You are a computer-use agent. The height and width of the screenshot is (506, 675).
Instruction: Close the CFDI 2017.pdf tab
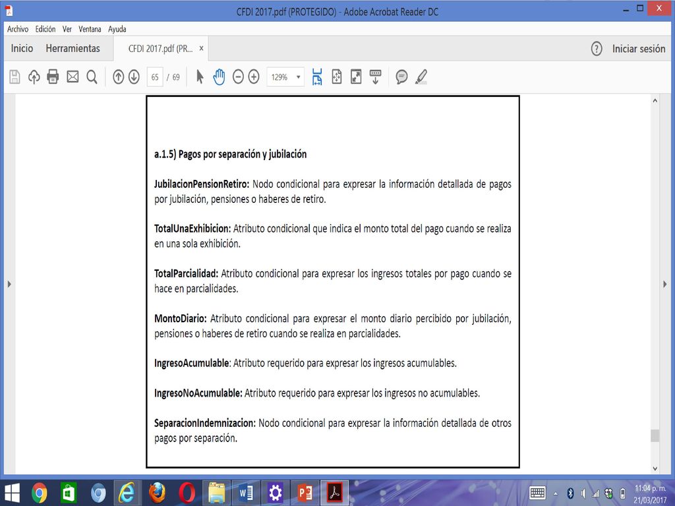click(x=201, y=49)
